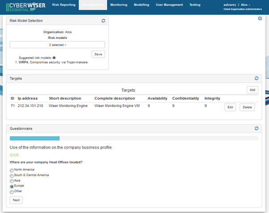Open the Risk Reporting menu

[64, 5]
